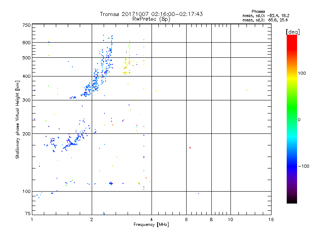Image resolution: width=319 pixels, height=239 pixels.
Task: Click the x-axis tick label '4'
Action: coord(152,219)
